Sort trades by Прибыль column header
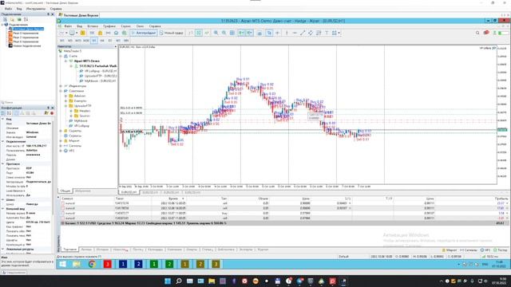 click(x=501, y=199)
